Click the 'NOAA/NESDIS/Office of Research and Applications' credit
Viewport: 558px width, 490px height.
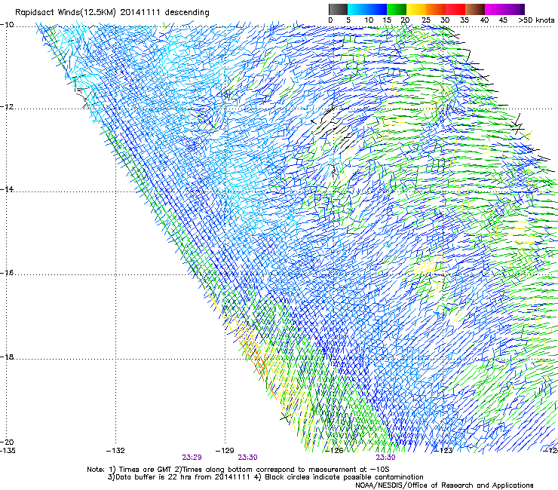[444, 485]
